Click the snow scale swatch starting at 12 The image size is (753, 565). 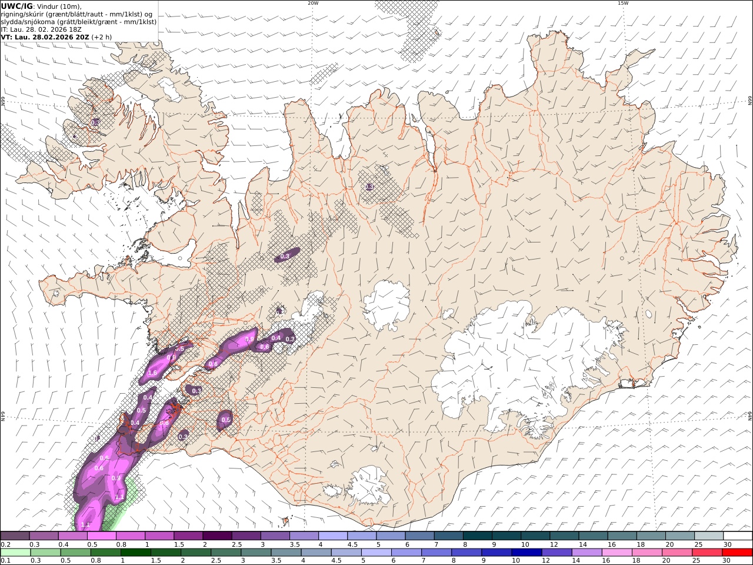point(564,536)
